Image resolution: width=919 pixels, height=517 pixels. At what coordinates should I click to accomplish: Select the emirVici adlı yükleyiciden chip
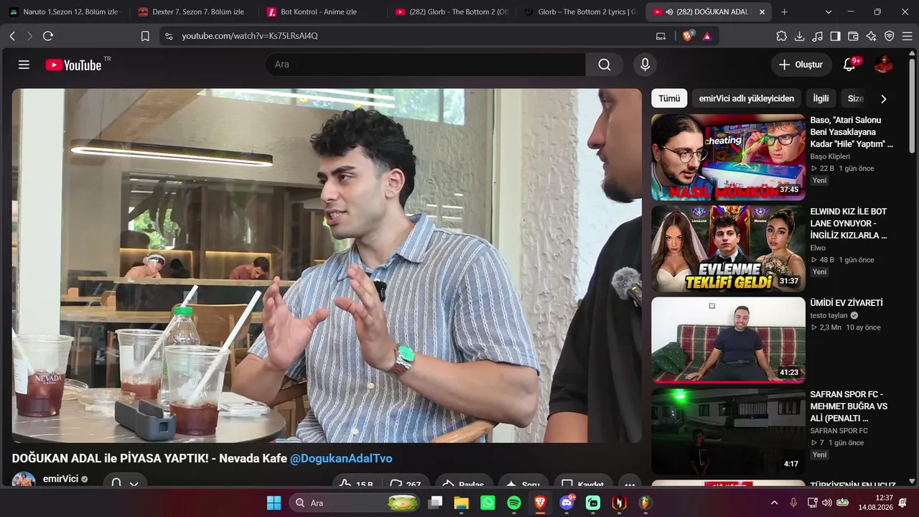click(x=747, y=98)
